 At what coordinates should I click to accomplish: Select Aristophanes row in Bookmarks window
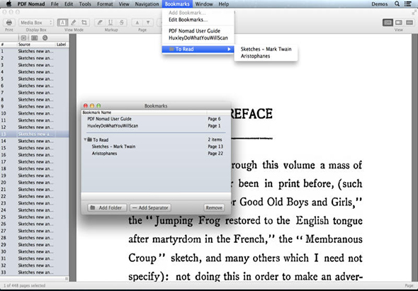pyautogui.click(x=156, y=154)
